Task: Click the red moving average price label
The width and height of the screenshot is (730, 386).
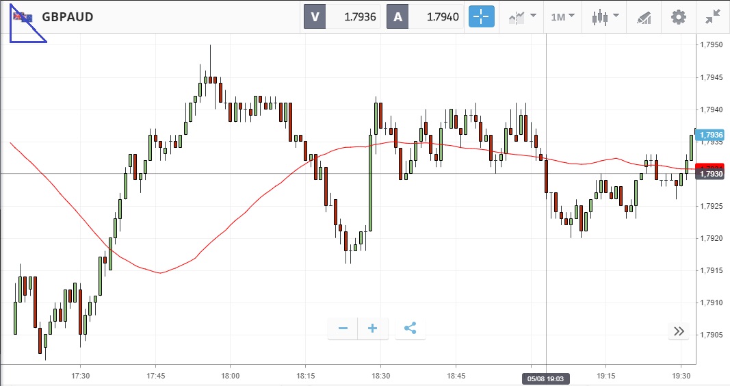Action: (x=709, y=166)
